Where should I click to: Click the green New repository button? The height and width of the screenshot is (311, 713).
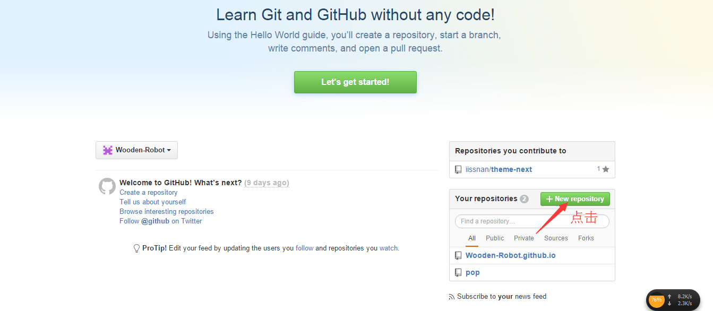[x=575, y=199]
